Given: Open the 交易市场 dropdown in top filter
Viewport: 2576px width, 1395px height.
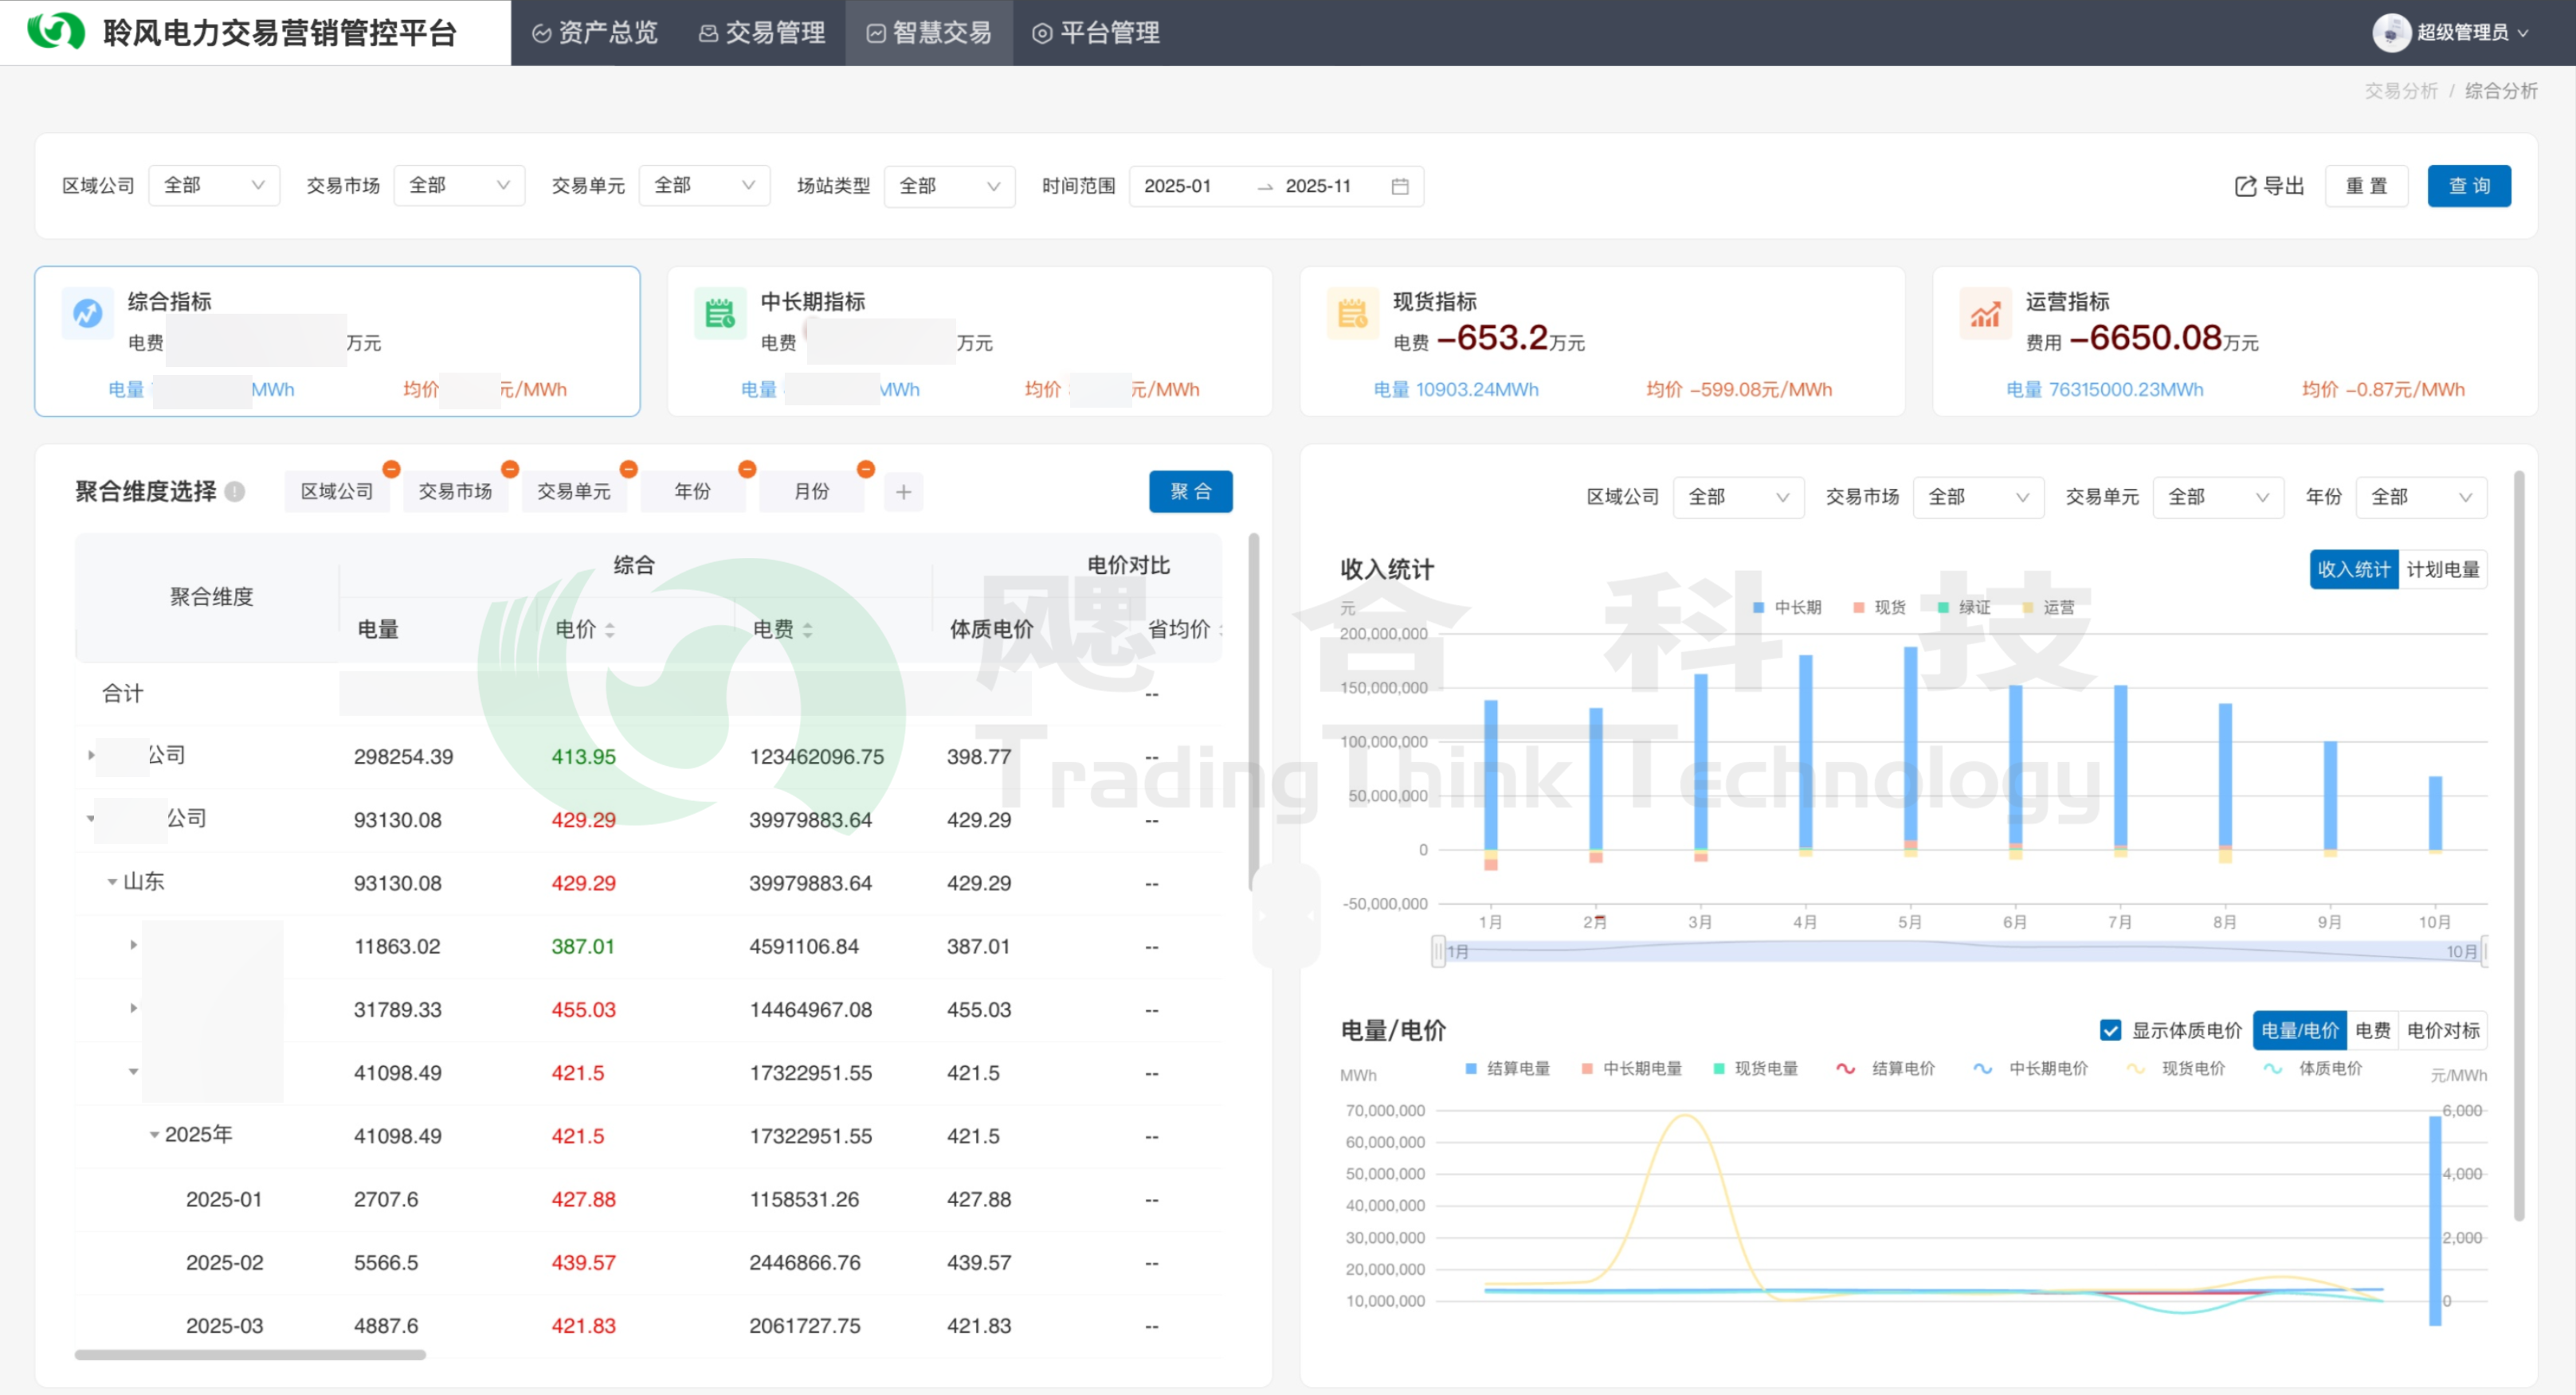Looking at the screenshot, I should coord(459,186).
